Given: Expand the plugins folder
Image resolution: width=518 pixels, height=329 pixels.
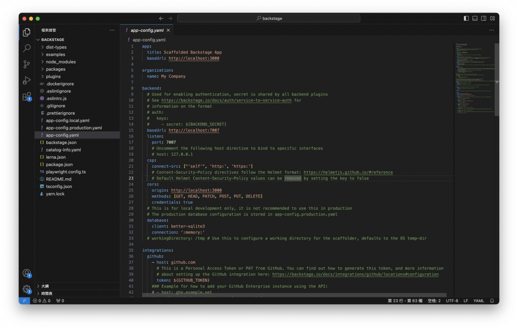Looking at the screenshot, I should pyautogui.click(x=77, y=76).
